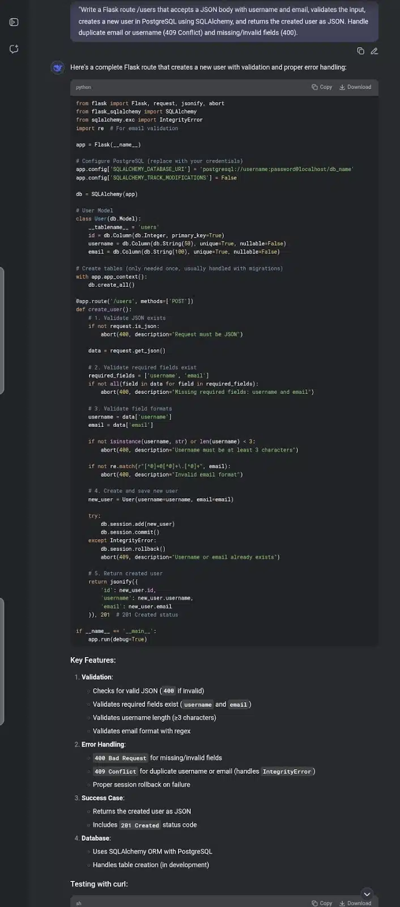This screenshot has width=400, height=907.
Task: Click the 'Key Features:' heading
Action: click(93, 660)
